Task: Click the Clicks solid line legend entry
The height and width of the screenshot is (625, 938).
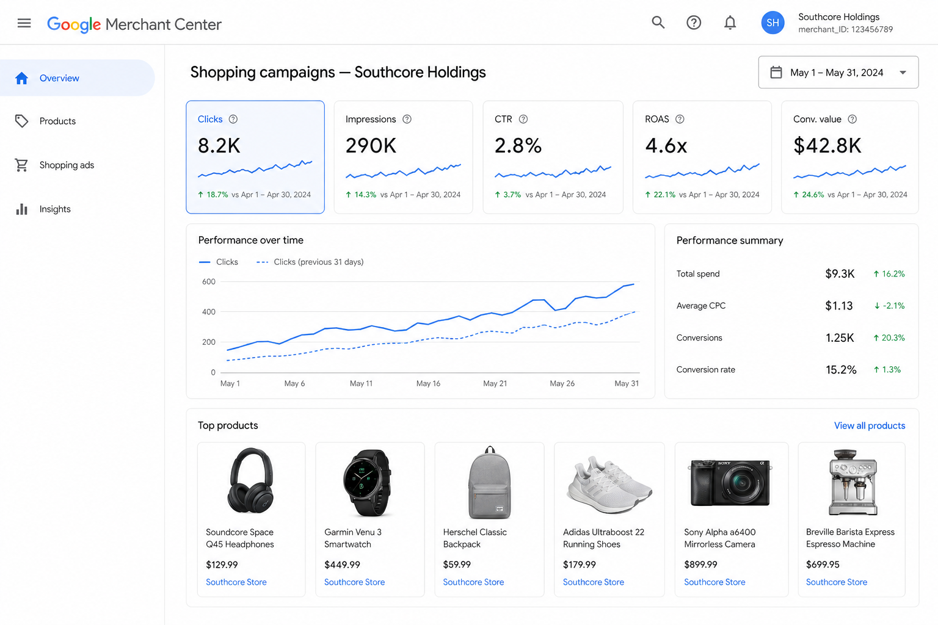Action: click(x=219, y=262)
